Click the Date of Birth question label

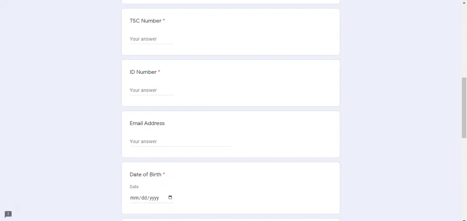145,175
